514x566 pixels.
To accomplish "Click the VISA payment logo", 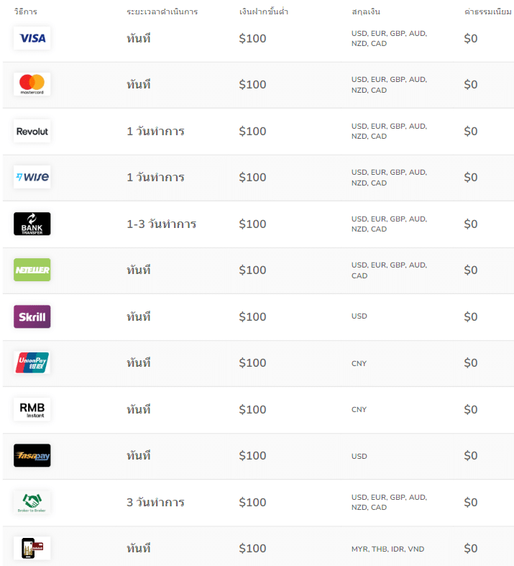I will [32, 38].
